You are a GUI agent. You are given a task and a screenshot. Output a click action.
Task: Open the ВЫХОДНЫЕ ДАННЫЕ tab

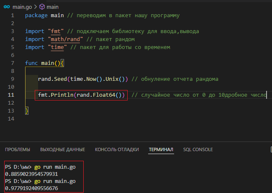[x=63, y=149]
